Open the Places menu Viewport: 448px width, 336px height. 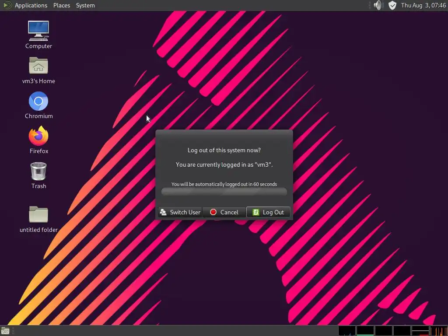[62, 5]
